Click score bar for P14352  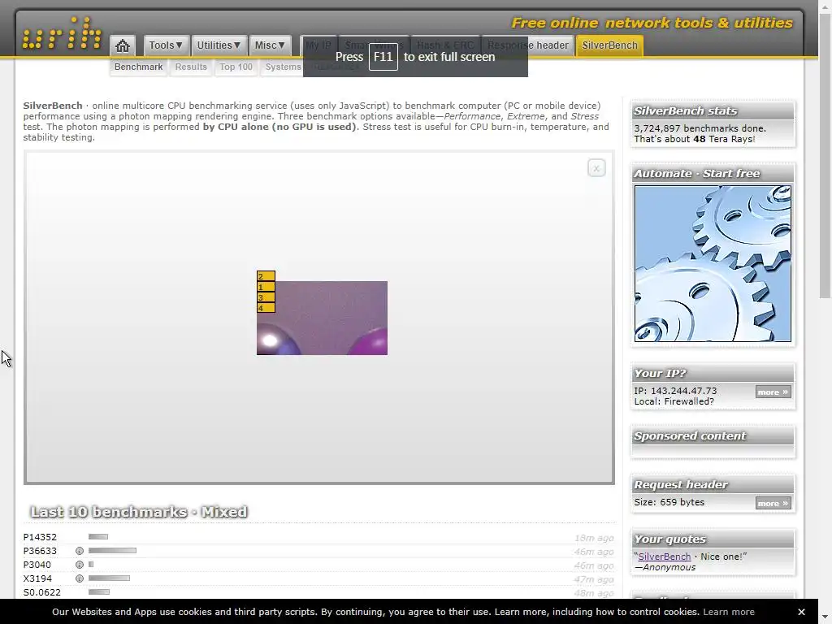98,537
